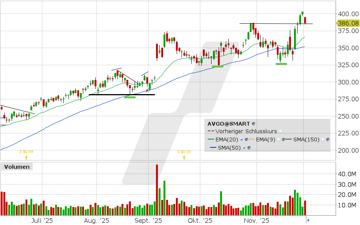Select the tallest red volume bar in September

click(x=157, y=187)
